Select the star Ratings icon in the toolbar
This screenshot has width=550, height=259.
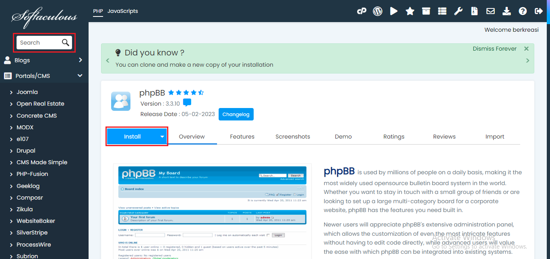pos(410,11)
